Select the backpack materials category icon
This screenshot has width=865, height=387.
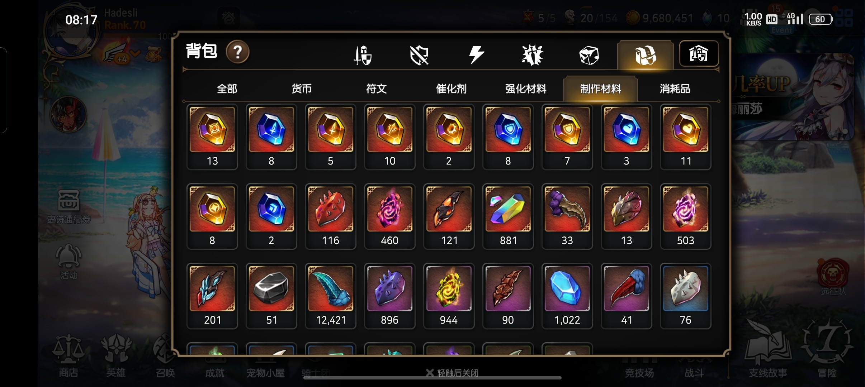(x=646, y=55)
